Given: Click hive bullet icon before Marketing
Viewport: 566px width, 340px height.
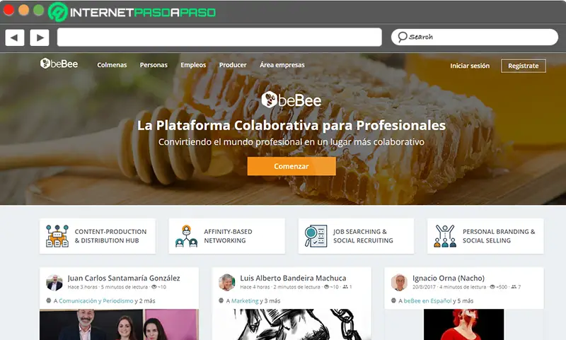Looking at the screenshot, I should [221, 300].
